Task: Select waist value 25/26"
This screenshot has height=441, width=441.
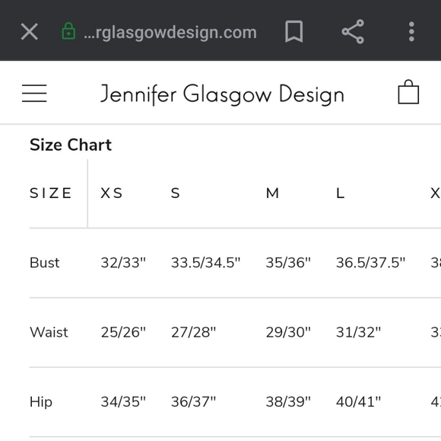Action: pyautogui.click(x=123, y=332)
